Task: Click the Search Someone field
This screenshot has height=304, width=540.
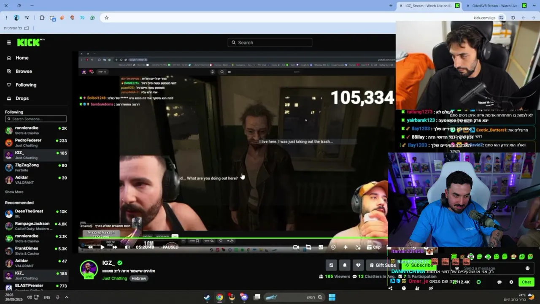Action: point(36,119)
